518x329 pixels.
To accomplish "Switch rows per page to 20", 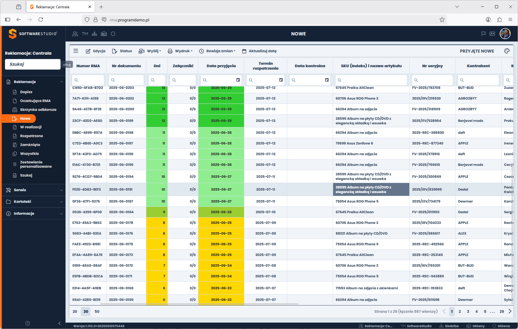I will point(75,311).
